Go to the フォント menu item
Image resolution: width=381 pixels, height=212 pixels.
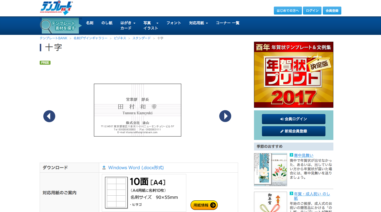[174, 23]
